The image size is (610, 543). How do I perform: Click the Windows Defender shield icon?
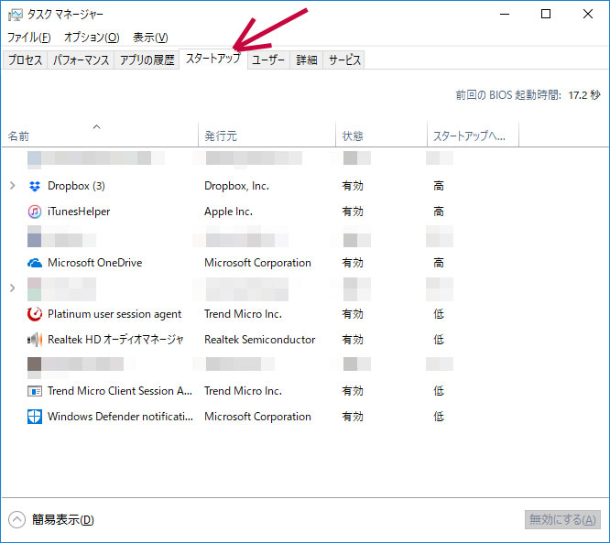click(35, 417)
